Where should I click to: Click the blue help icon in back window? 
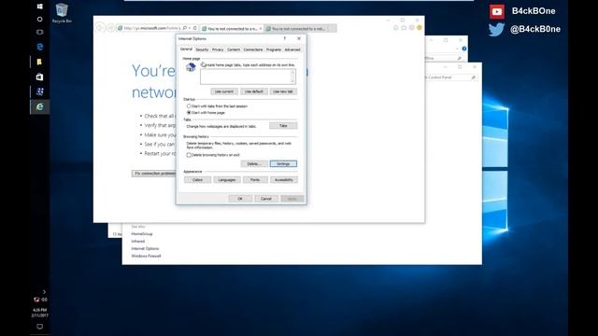click(x=464, y=49)
